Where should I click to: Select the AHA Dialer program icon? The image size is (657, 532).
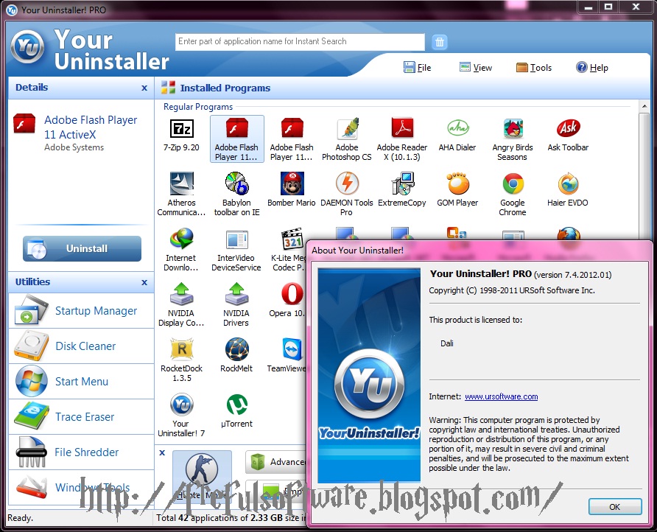(x=457, y=128)
